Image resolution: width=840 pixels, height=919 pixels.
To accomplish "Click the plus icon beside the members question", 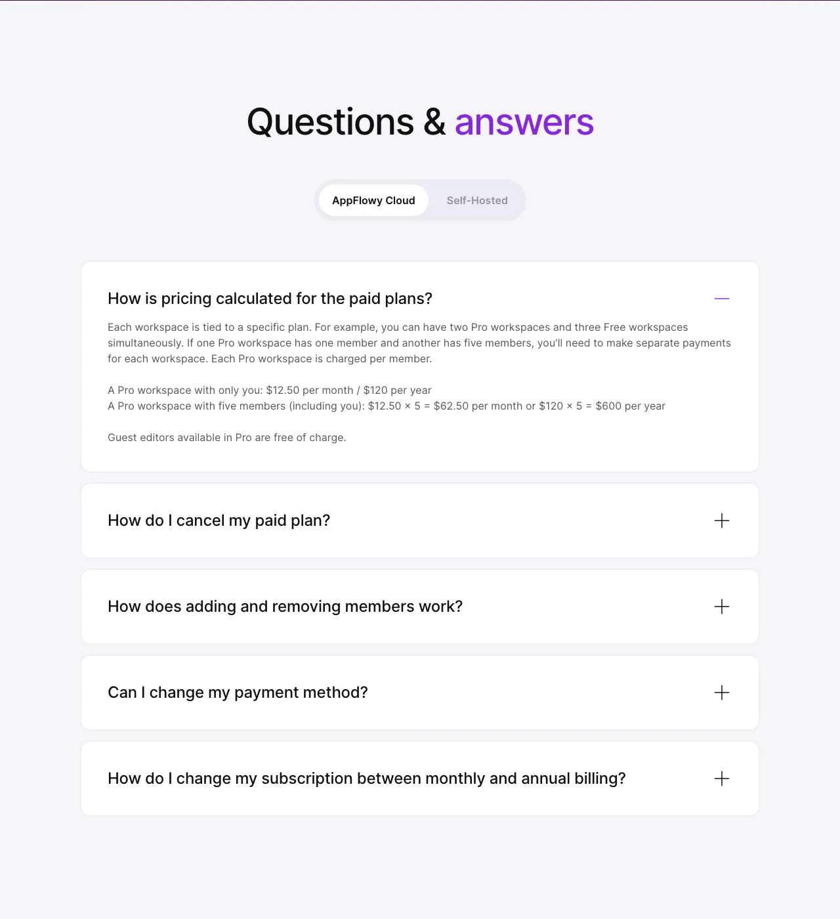I will (x=722, y=607).
